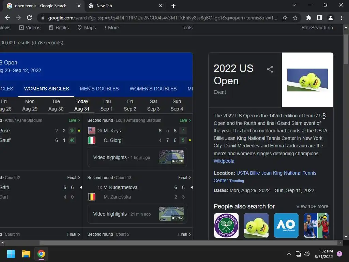Open the tab search dropdown arrow
The width and height of the screenshot is (349, 262).
294,5
